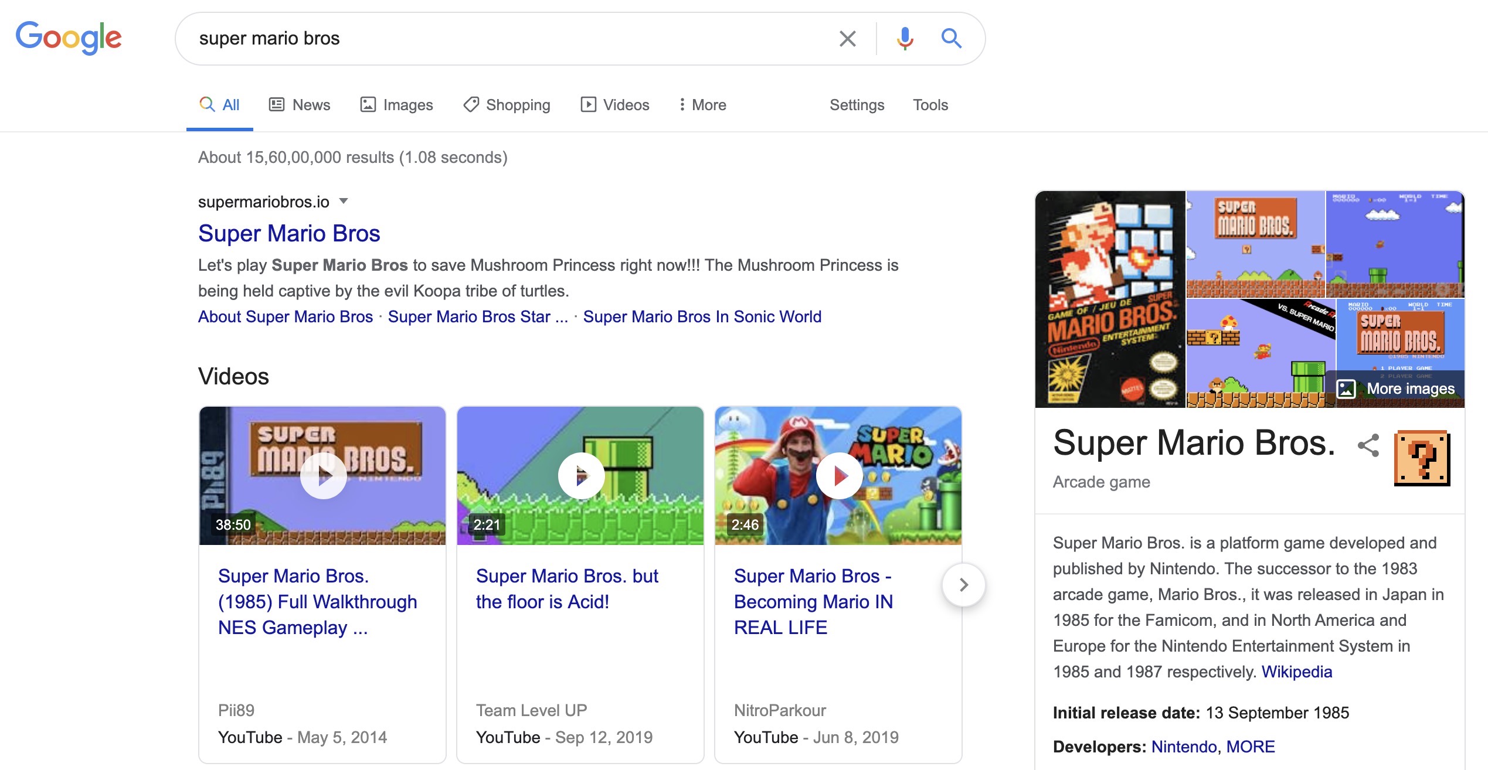Click the supermariobros.io site address
This screenshot has width=1488, height=770.
tap(264, 202)
